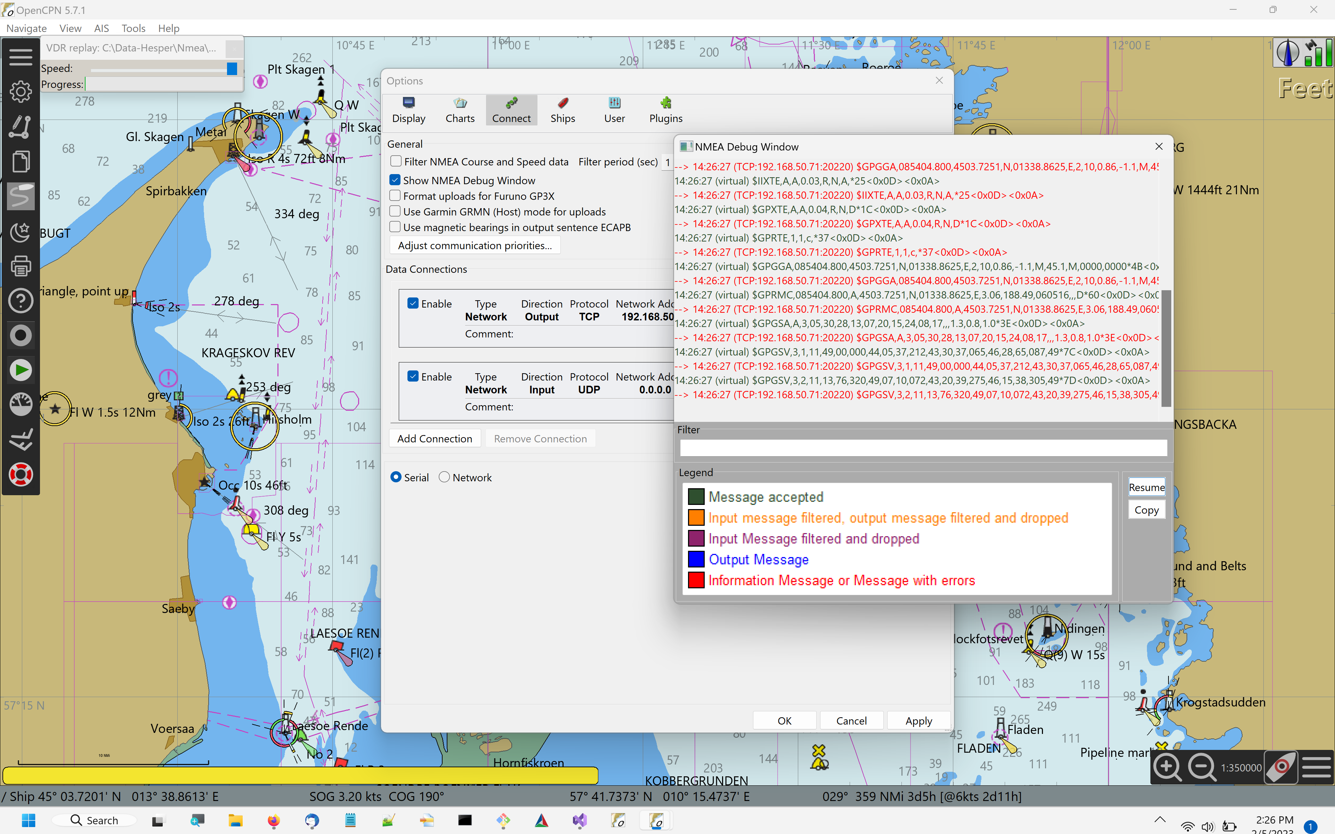Open the hamburger menu at top of toolbar

tap(21, 56)
